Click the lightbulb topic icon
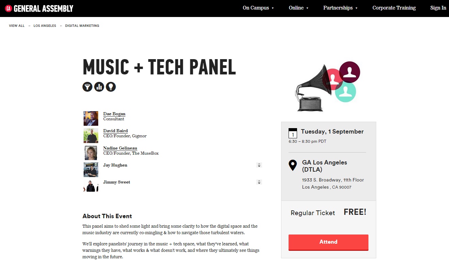The image size is (449, 260). click(111, 87)
